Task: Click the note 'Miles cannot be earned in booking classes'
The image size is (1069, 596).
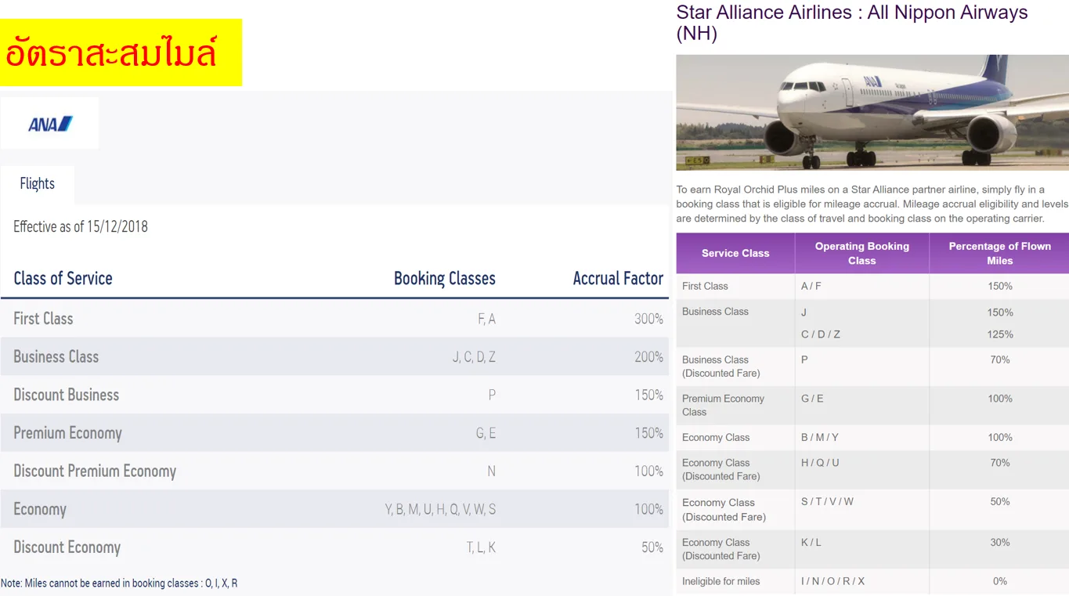Action: point(119,583)
